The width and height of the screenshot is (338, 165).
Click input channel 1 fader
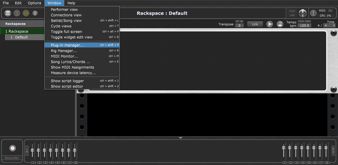point(32,150)
